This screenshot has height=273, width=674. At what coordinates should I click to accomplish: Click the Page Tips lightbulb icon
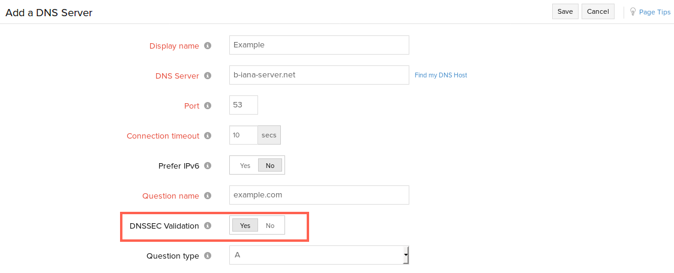click(x=633, y=11)
